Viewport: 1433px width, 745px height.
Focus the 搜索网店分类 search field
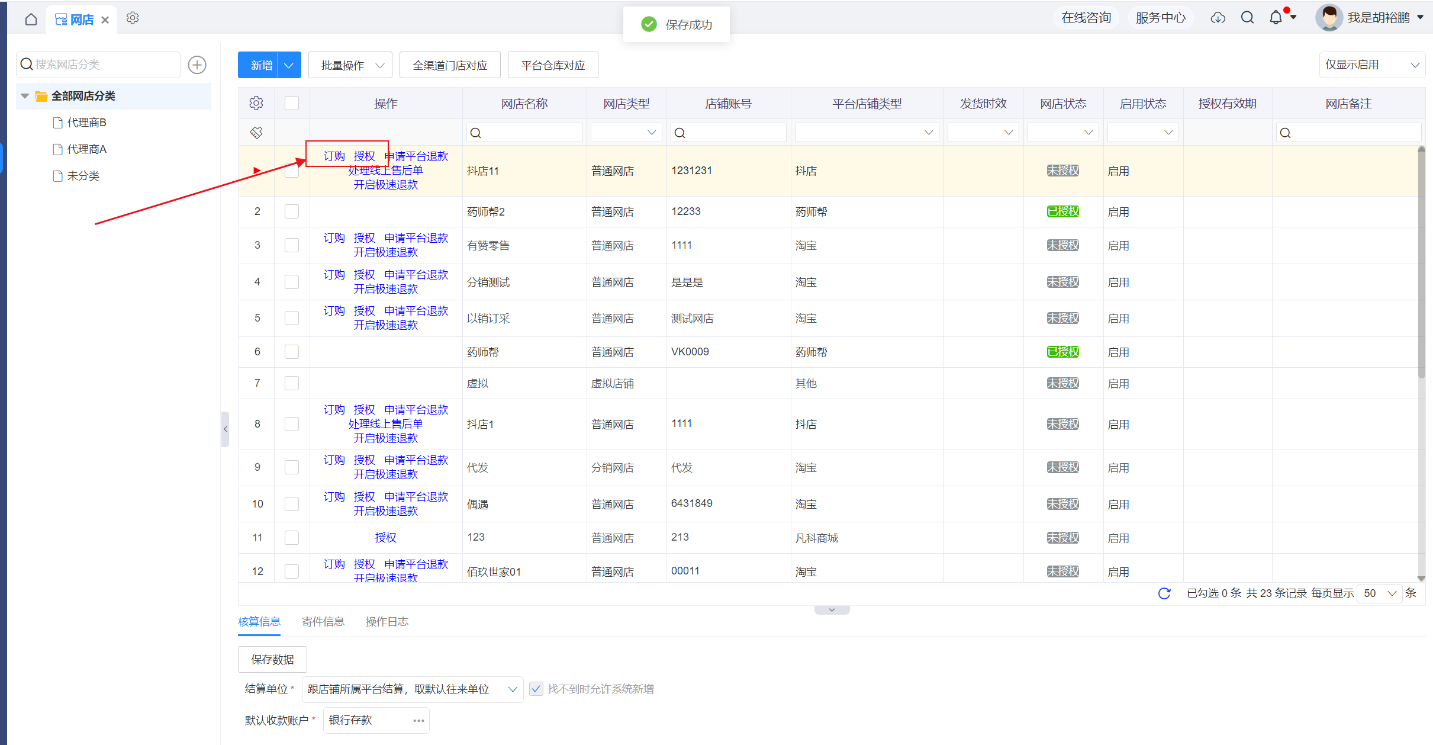pos(99,65)
